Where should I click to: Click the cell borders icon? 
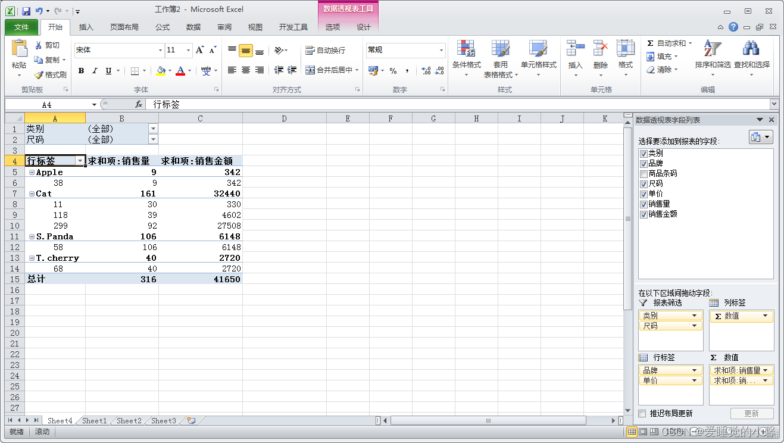(x=135, y=71)
